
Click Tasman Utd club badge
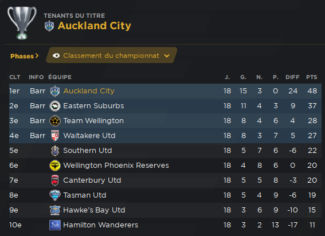click(x=55, y=195)
